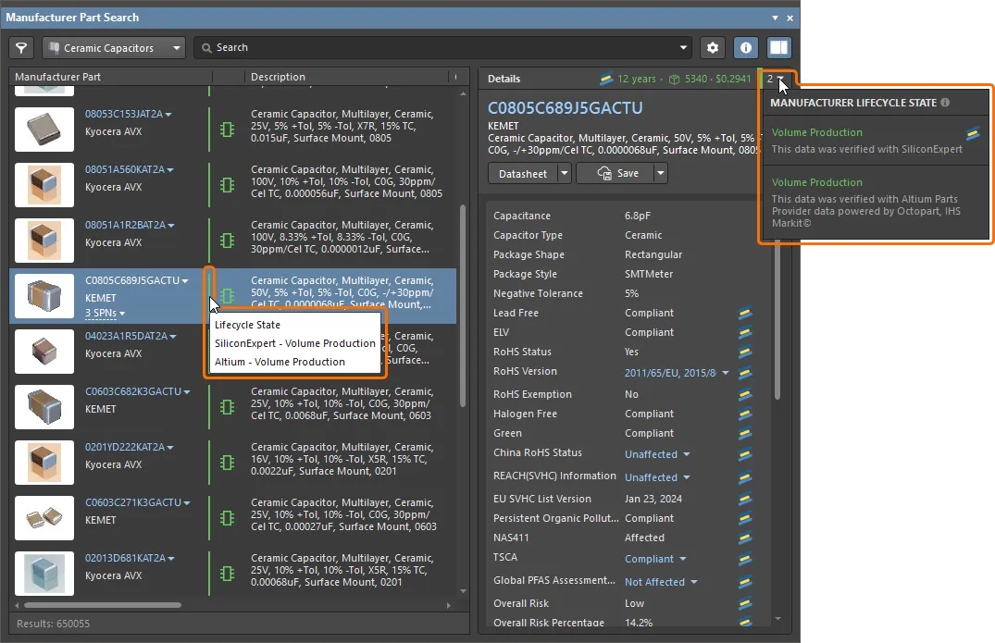Open the filter panel funnel icon
Image resolution: width=995 pixels, height=643 pixels.
(x=22, y=48)
